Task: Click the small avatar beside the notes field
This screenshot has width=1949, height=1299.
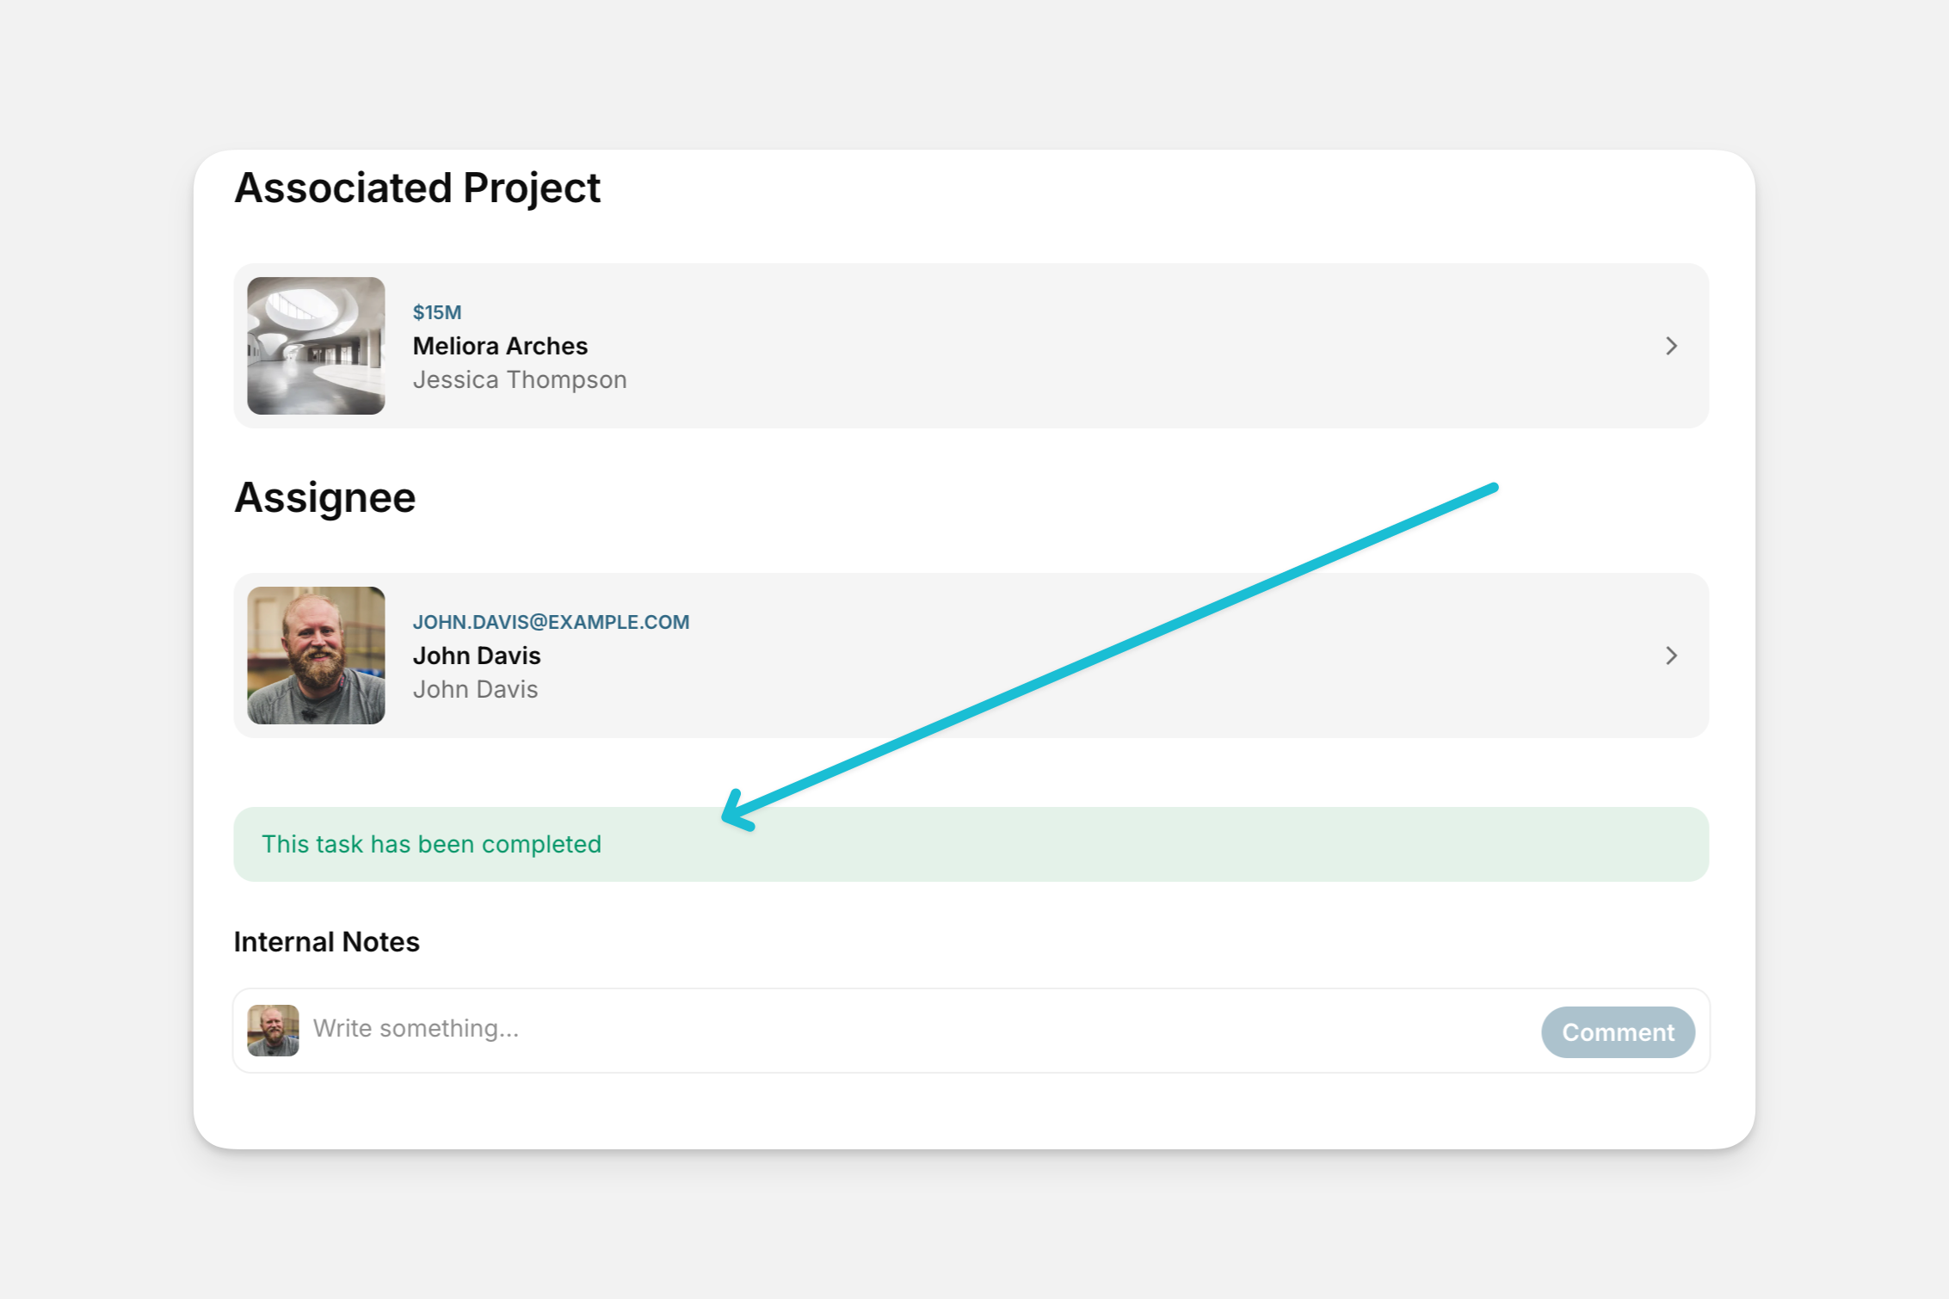Action: [x=273, y=1031]
